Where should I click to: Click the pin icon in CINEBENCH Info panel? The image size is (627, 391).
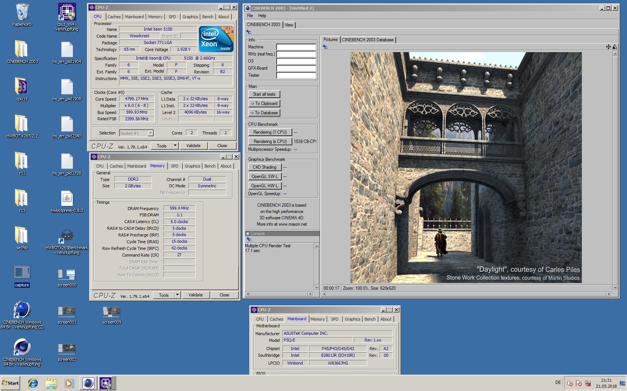point(249,32)
